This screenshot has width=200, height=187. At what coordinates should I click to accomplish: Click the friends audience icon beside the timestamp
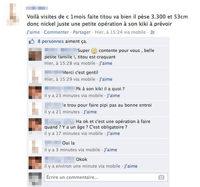[x=152, y=32]
